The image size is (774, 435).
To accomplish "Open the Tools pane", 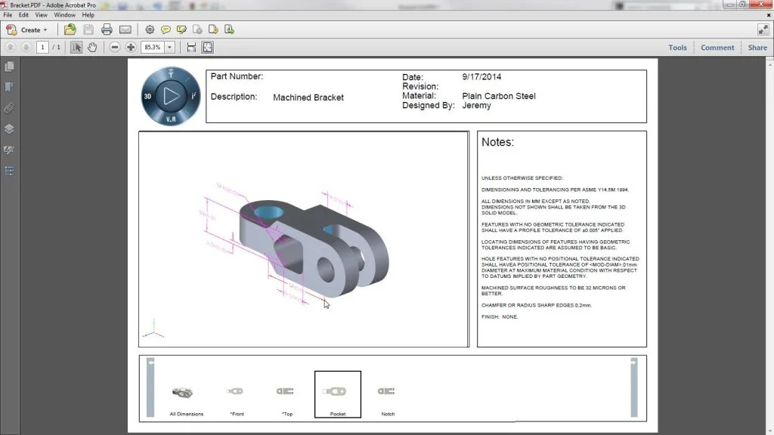I will click(676, 47).
